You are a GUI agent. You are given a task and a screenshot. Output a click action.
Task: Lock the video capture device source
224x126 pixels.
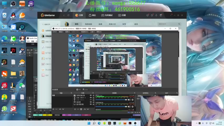point(94,95)
